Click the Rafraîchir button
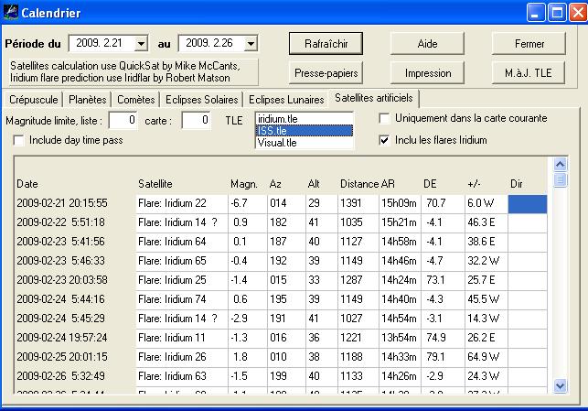The width and height of the screenshot is (588, 411). [326, 44]
